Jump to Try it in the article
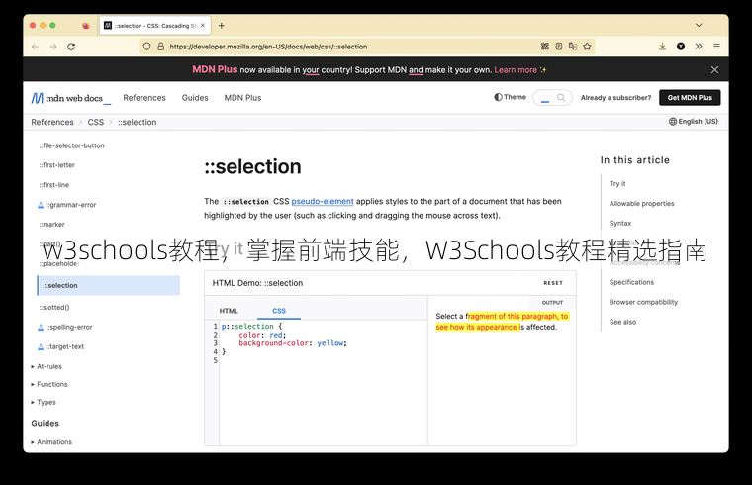Screen dimensions: 752x485 tap(617, 184)
